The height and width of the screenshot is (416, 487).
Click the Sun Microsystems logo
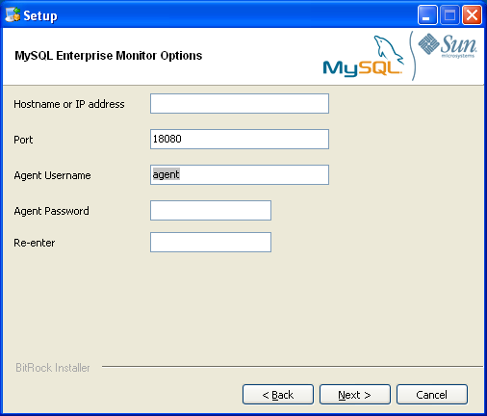click(x=448, y=46)
